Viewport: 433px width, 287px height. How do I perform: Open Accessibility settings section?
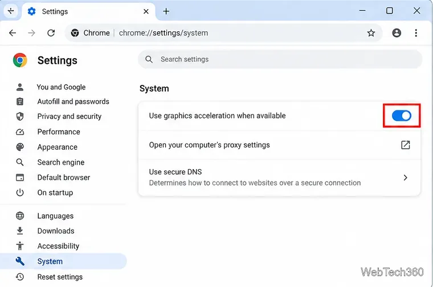point(58,246)
